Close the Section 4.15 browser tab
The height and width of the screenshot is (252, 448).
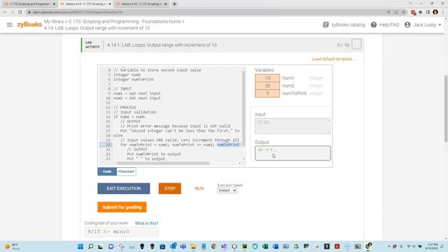coord(165,4)
